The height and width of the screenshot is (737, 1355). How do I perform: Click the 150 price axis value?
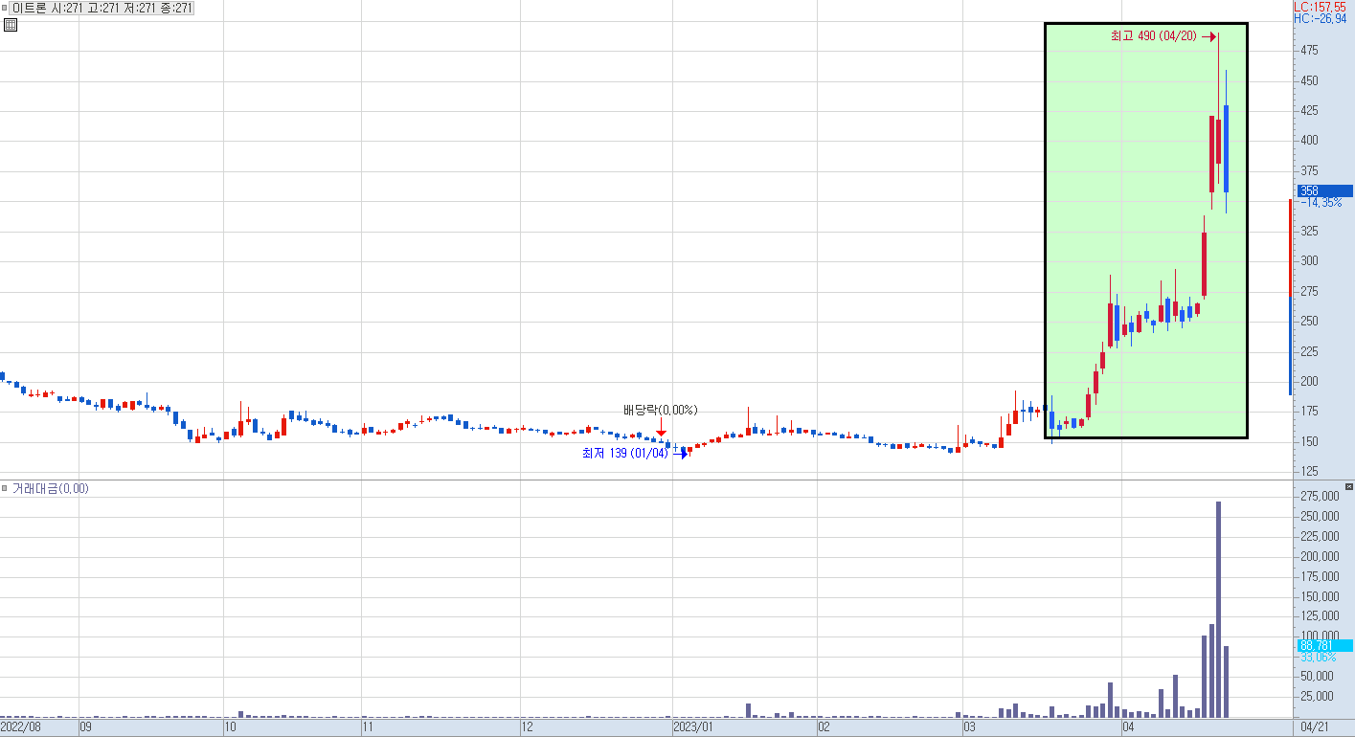point(1309,442)
